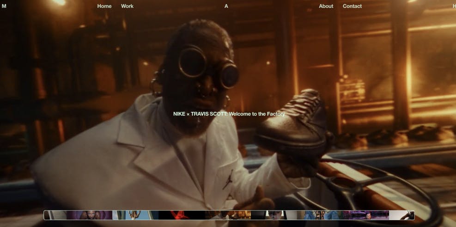Select the last white thumbnail in strip

tap(402, 215)
